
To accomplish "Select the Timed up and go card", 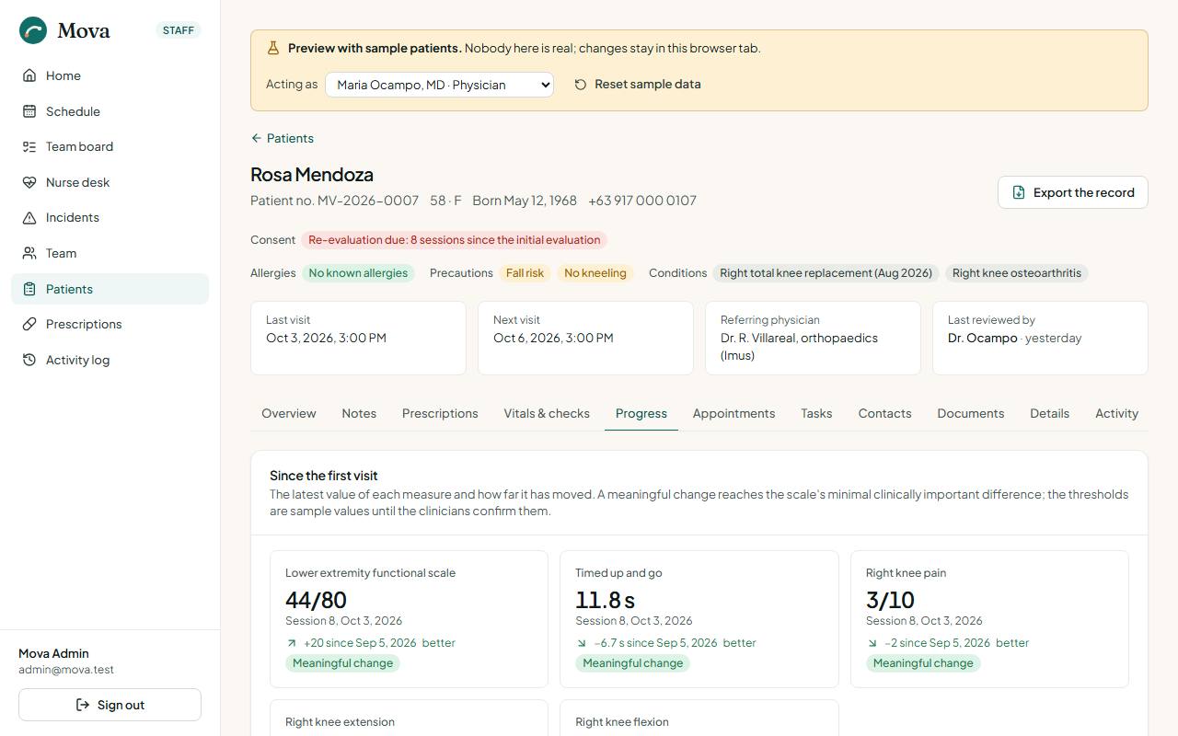I will (699, 619).
